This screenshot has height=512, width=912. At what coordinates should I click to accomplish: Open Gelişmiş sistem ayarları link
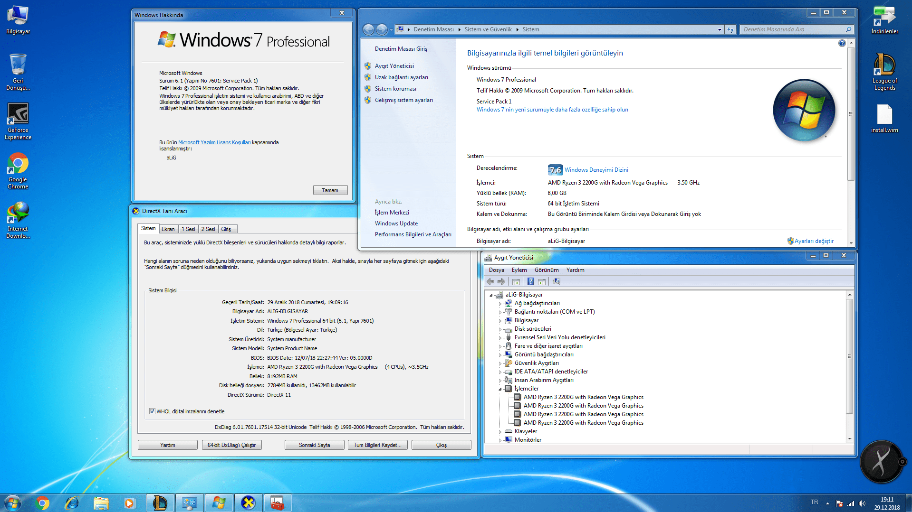[x=403, y=100]
